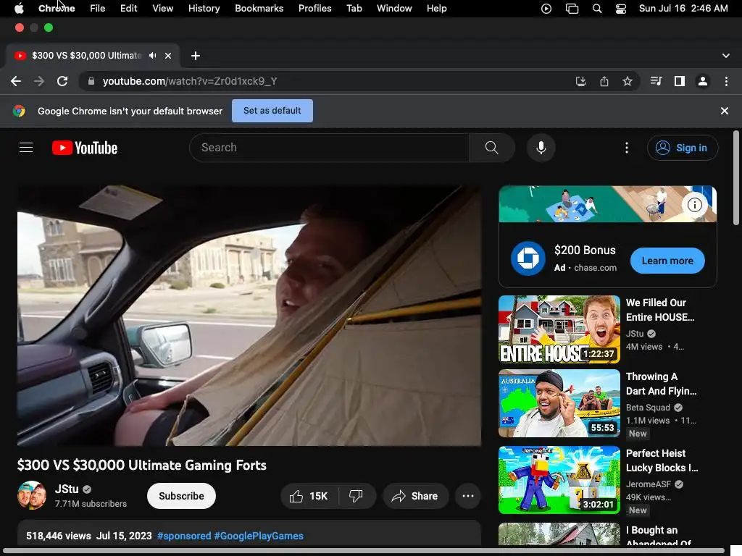Subscribe to JStu channel
Image resolution: width=742 pixels, height=556 pixels.
(x=181, y=496)
